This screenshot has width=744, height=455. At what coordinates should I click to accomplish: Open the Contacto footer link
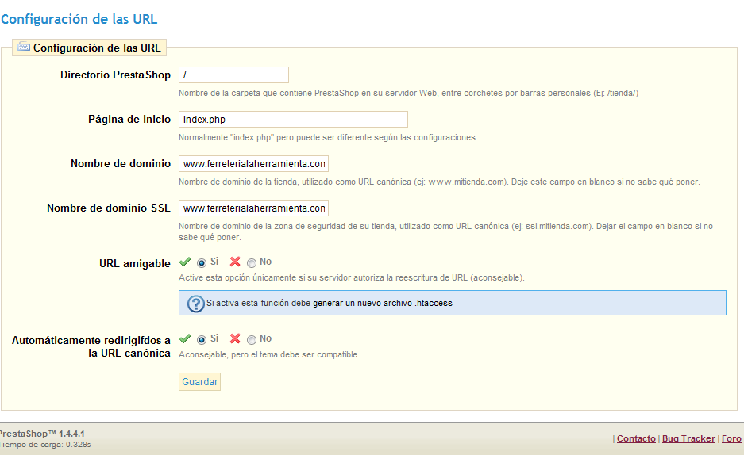[x=636, y=438]
